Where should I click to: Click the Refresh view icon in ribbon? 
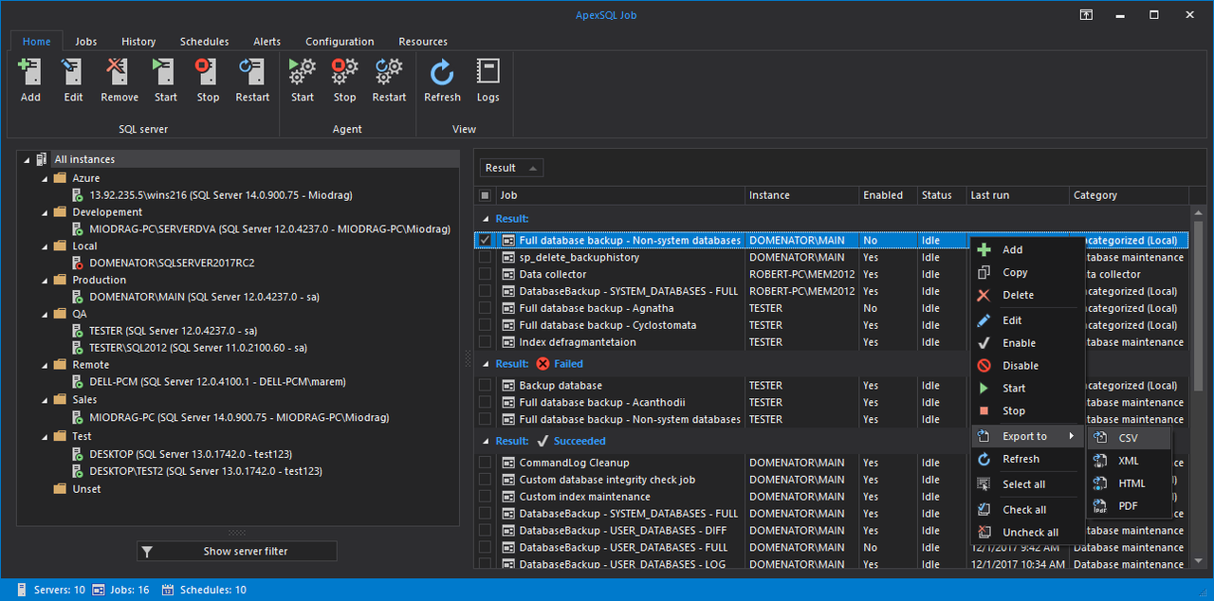[442, 72]
